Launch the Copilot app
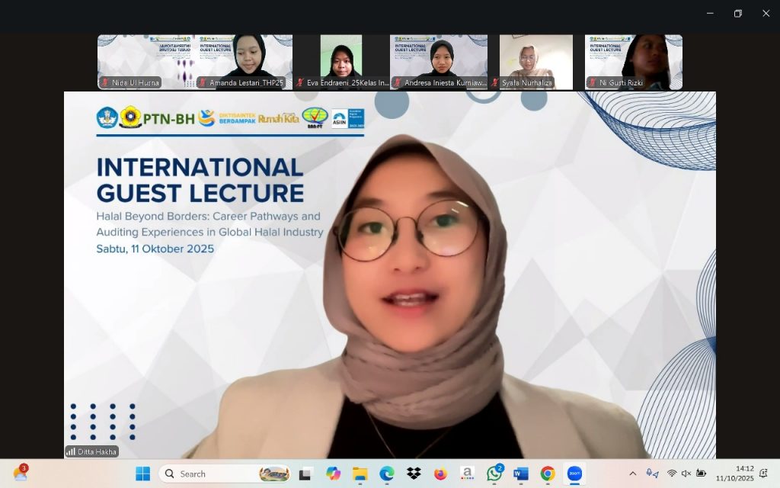Viewport: 780px width, 488px height. 333,474
